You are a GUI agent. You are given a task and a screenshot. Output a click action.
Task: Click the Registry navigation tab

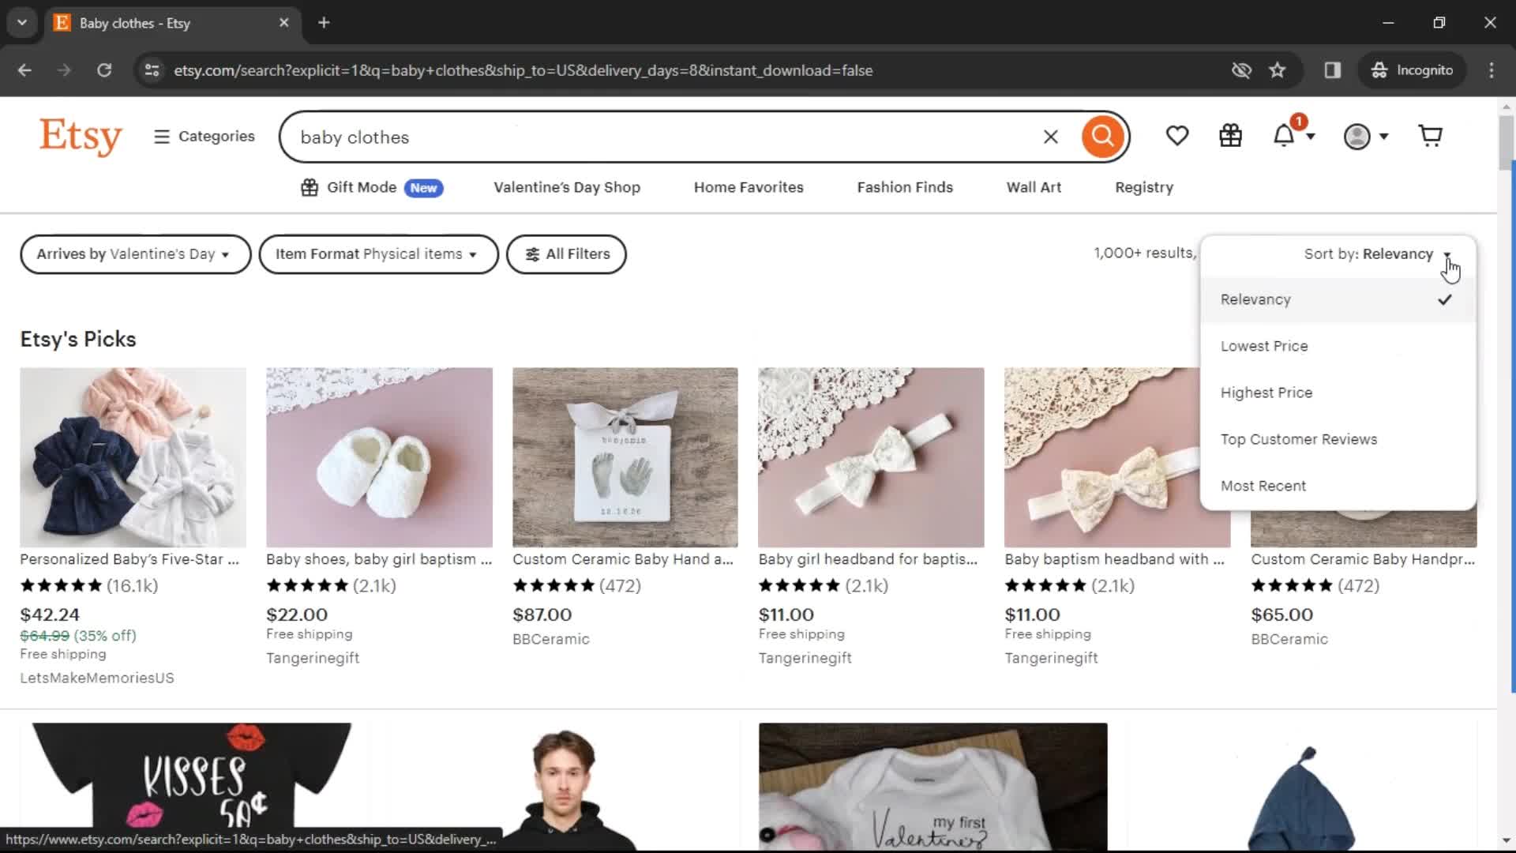coord(1143,186)
